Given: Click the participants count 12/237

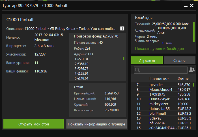Looking at the screenshot, I should click(x=40, y=54).
